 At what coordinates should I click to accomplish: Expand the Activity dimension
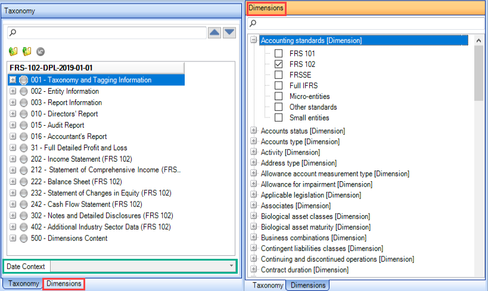[254, 151]
